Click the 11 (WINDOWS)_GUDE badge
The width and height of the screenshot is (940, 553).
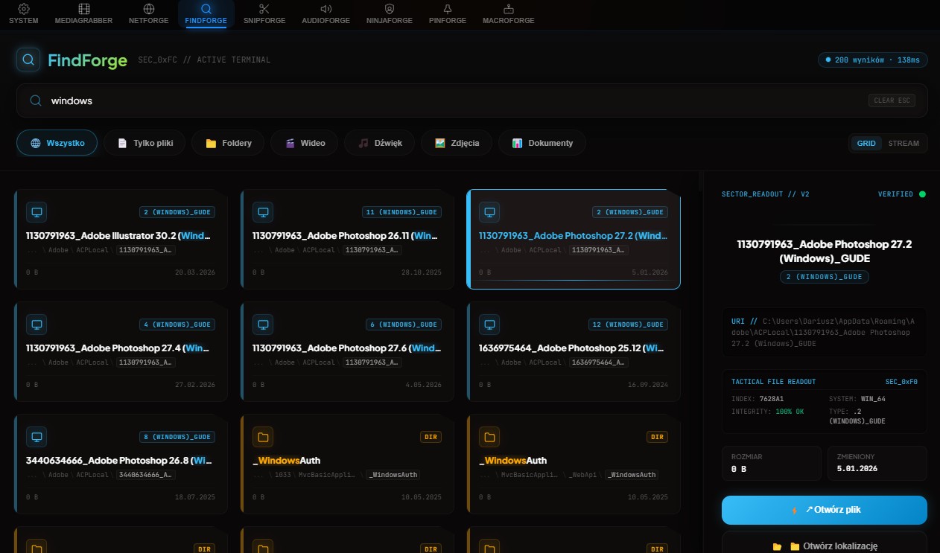point(402,212)
